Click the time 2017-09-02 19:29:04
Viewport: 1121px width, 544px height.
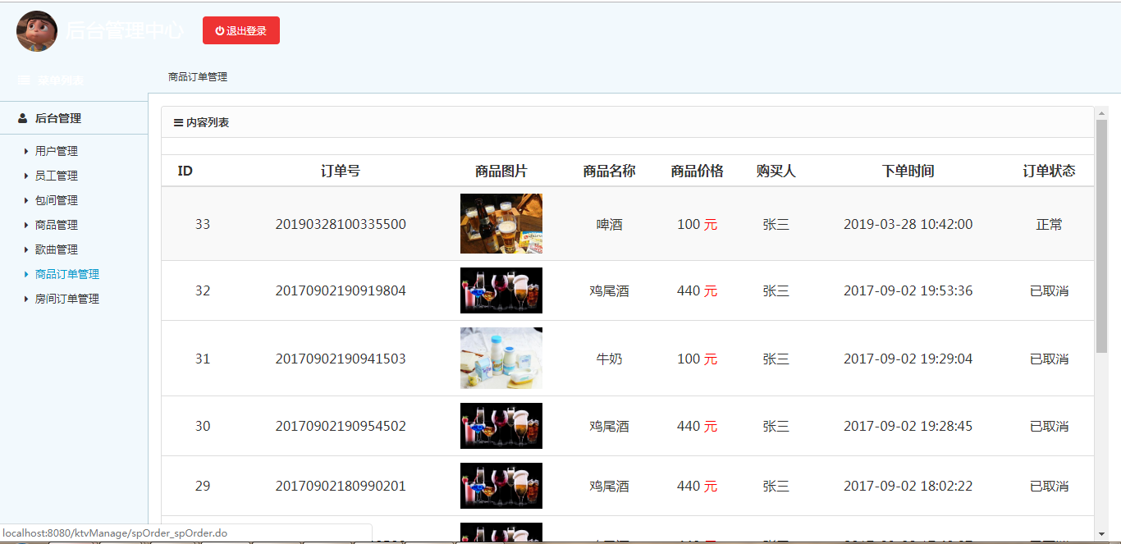click(x=908, y=359)
